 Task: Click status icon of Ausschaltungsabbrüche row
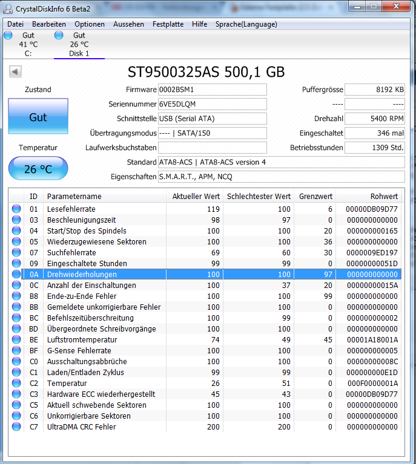tap(16, 361)
